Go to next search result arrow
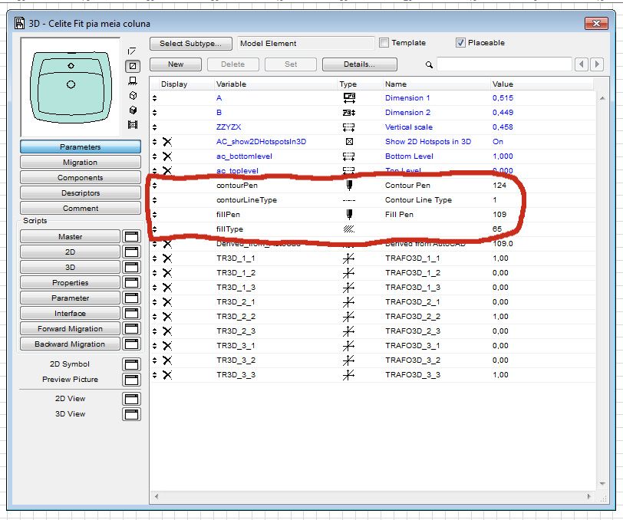The height and width of the screenshot is (520, 623). click(x=597, y=64)
